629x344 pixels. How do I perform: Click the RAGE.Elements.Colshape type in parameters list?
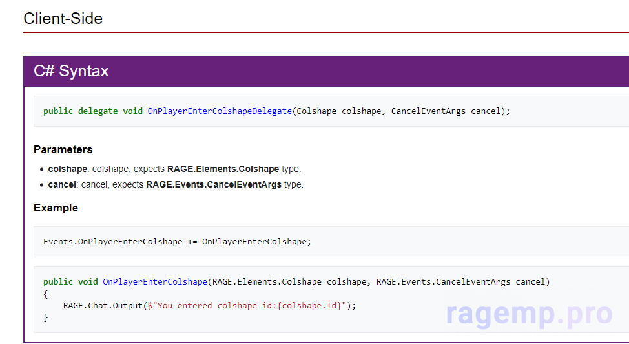pyautogui.click(x=223, y=169)
